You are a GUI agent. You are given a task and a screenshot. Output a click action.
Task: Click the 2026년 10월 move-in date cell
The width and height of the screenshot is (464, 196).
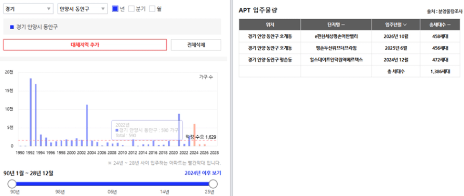(x=396, y=37)
